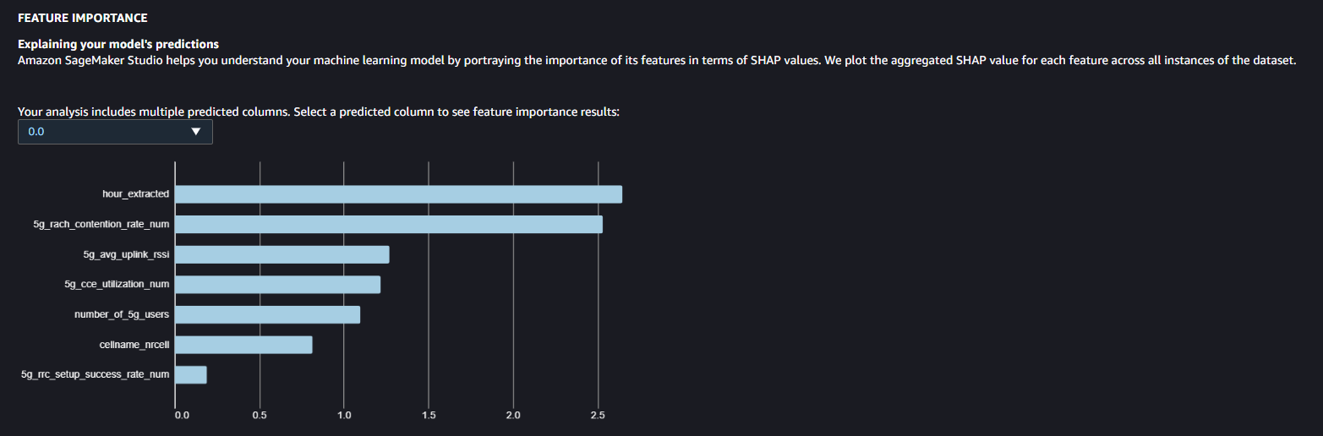This screenshot has height=436, width=1323.
Task: Click the 5g_avg_uplink_rssi label
Action: tap(126, 254)
